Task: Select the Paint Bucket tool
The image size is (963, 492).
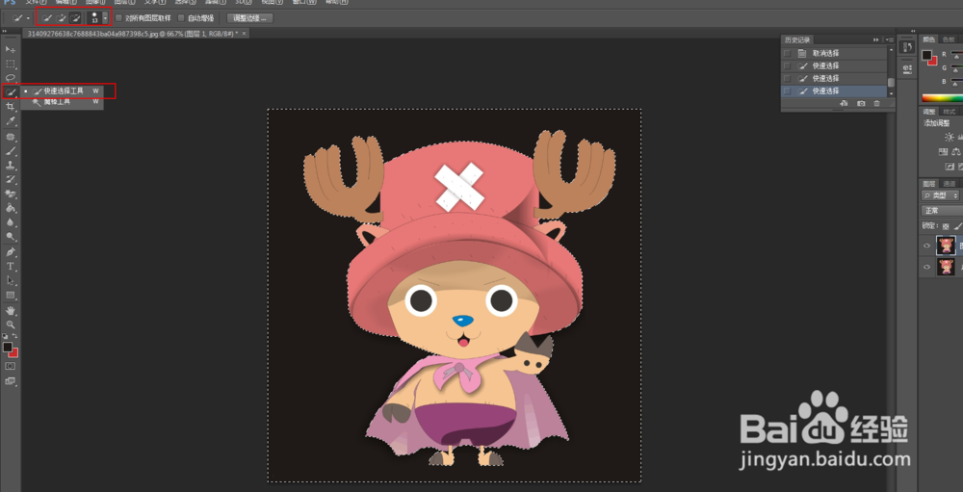Action: coord(11,208)
